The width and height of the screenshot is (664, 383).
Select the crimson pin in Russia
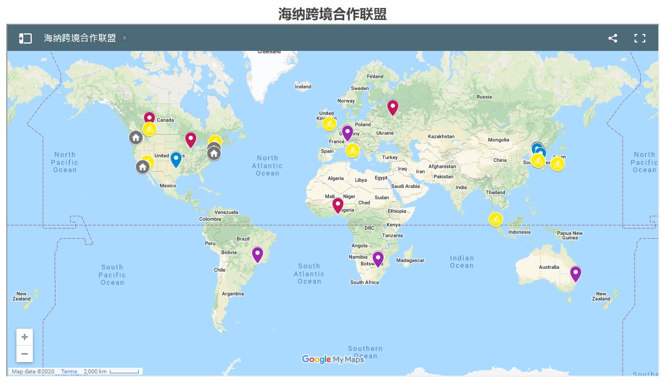point(392,106)
